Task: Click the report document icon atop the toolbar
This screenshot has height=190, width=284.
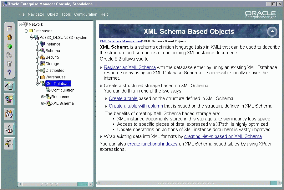Action: point(9,28)
